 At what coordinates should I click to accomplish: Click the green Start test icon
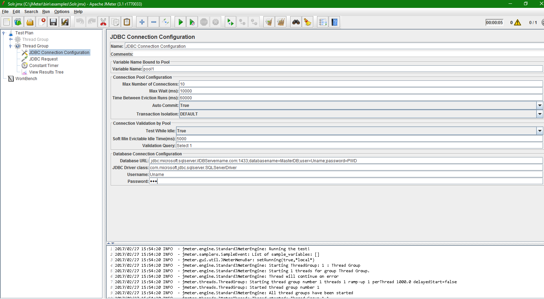(181, 22)
